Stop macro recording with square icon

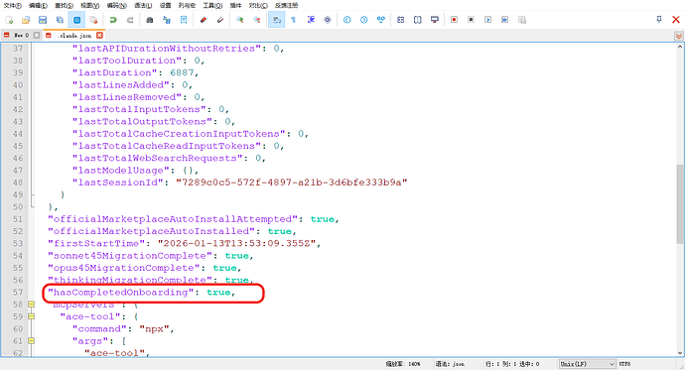click(471, 20)
